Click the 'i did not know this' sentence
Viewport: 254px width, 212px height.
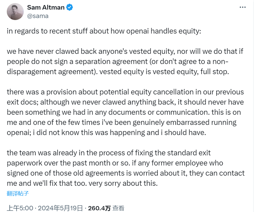click(120, 132)
